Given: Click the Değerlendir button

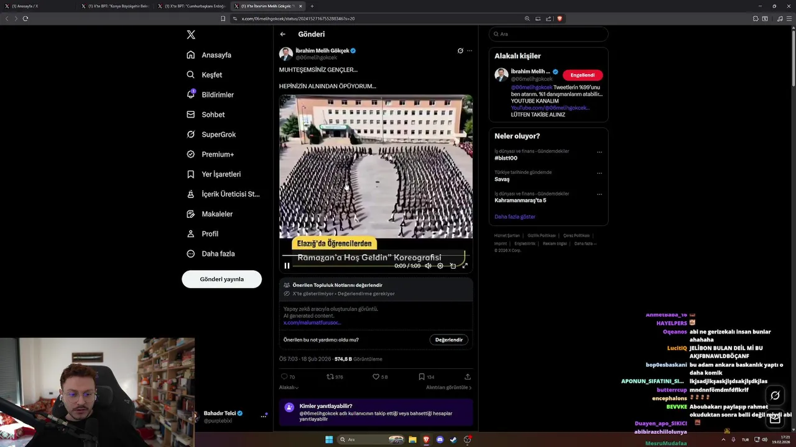Looking at the screenshot, I should pyautogui.click(x=448, y=340).
